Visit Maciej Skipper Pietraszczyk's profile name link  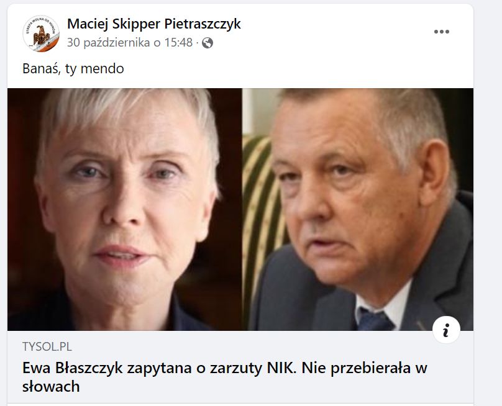(153, 24)
